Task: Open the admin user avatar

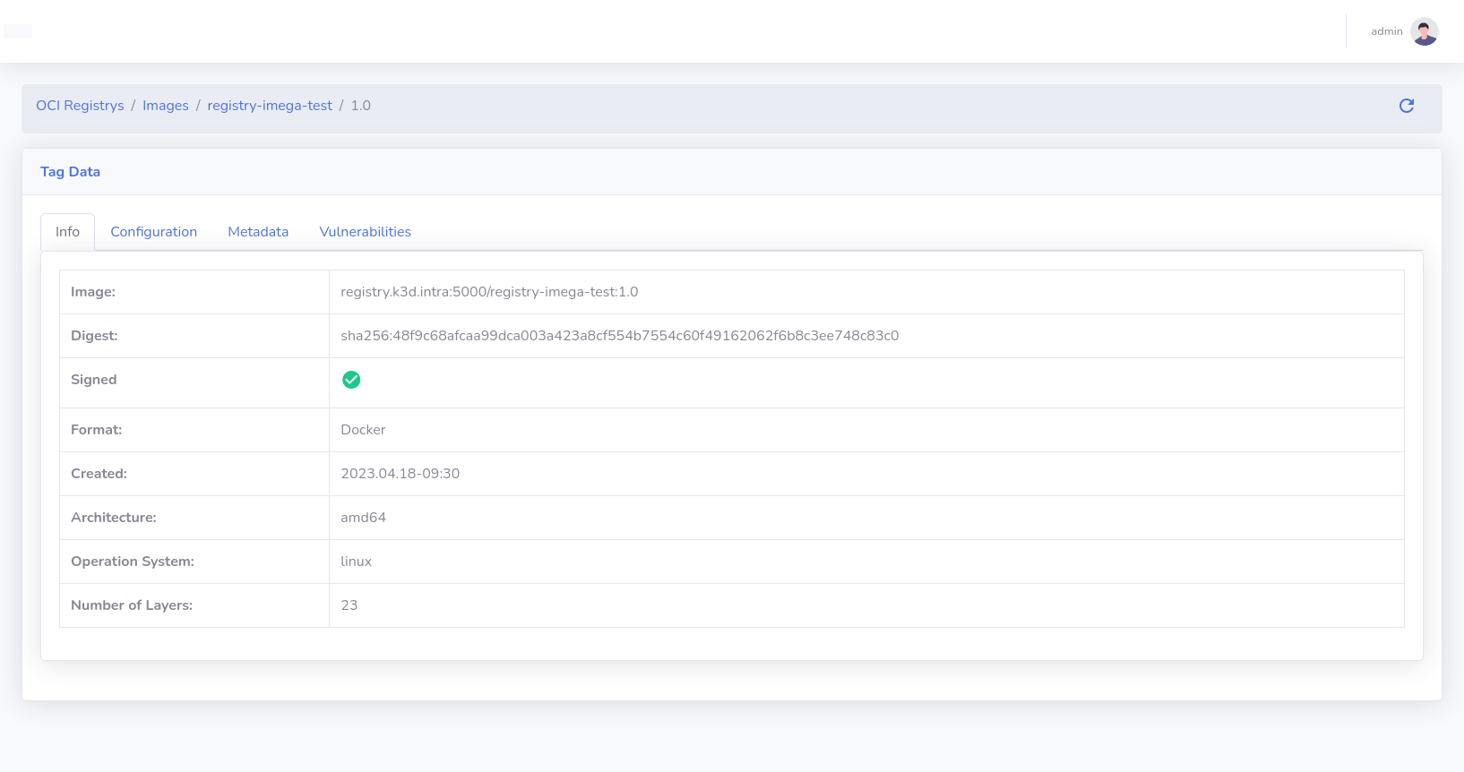Action: pos(1424,31)
